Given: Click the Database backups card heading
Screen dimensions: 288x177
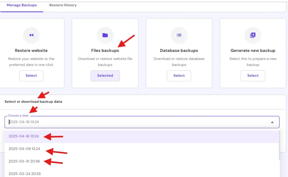Looking at the screenshot, I should tap(179, 51).
